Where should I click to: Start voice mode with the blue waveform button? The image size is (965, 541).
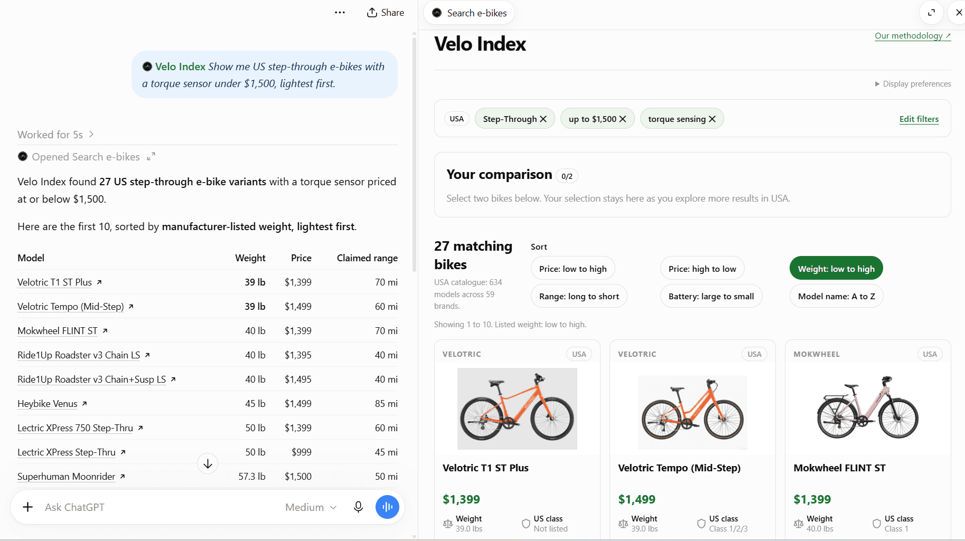coord(387,507)
